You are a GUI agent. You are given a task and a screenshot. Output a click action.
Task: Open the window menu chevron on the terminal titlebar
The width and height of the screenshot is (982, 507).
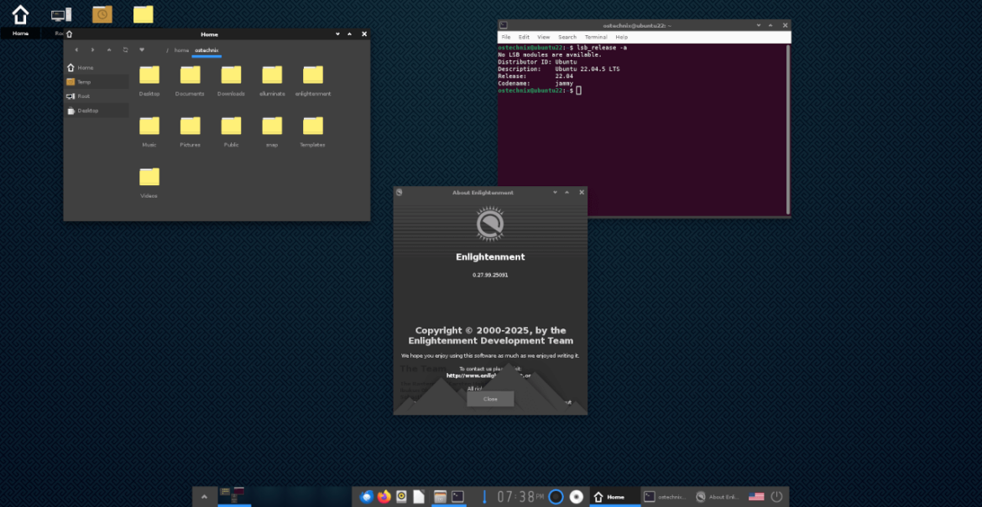tap(757, 25)
